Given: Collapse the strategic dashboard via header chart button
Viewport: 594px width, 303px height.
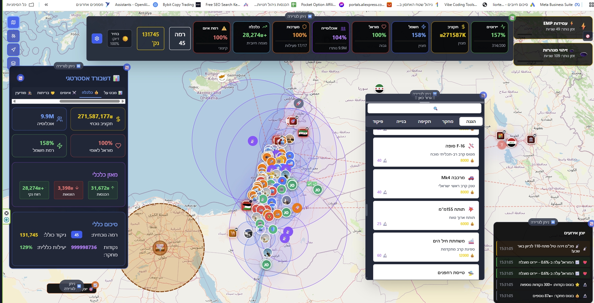Looking at the screenshot, I should coord(20,78).
